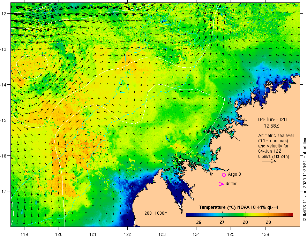
Task: Click the '200 1000m' depth legend text
Action: (156, 213)
